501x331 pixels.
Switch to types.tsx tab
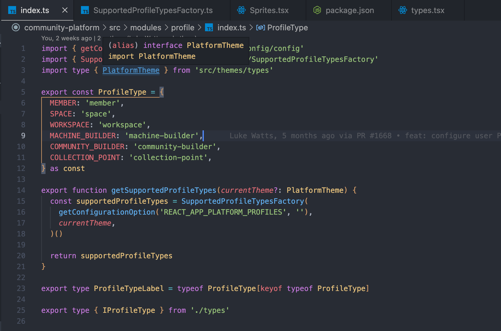(x=428, y=10)
